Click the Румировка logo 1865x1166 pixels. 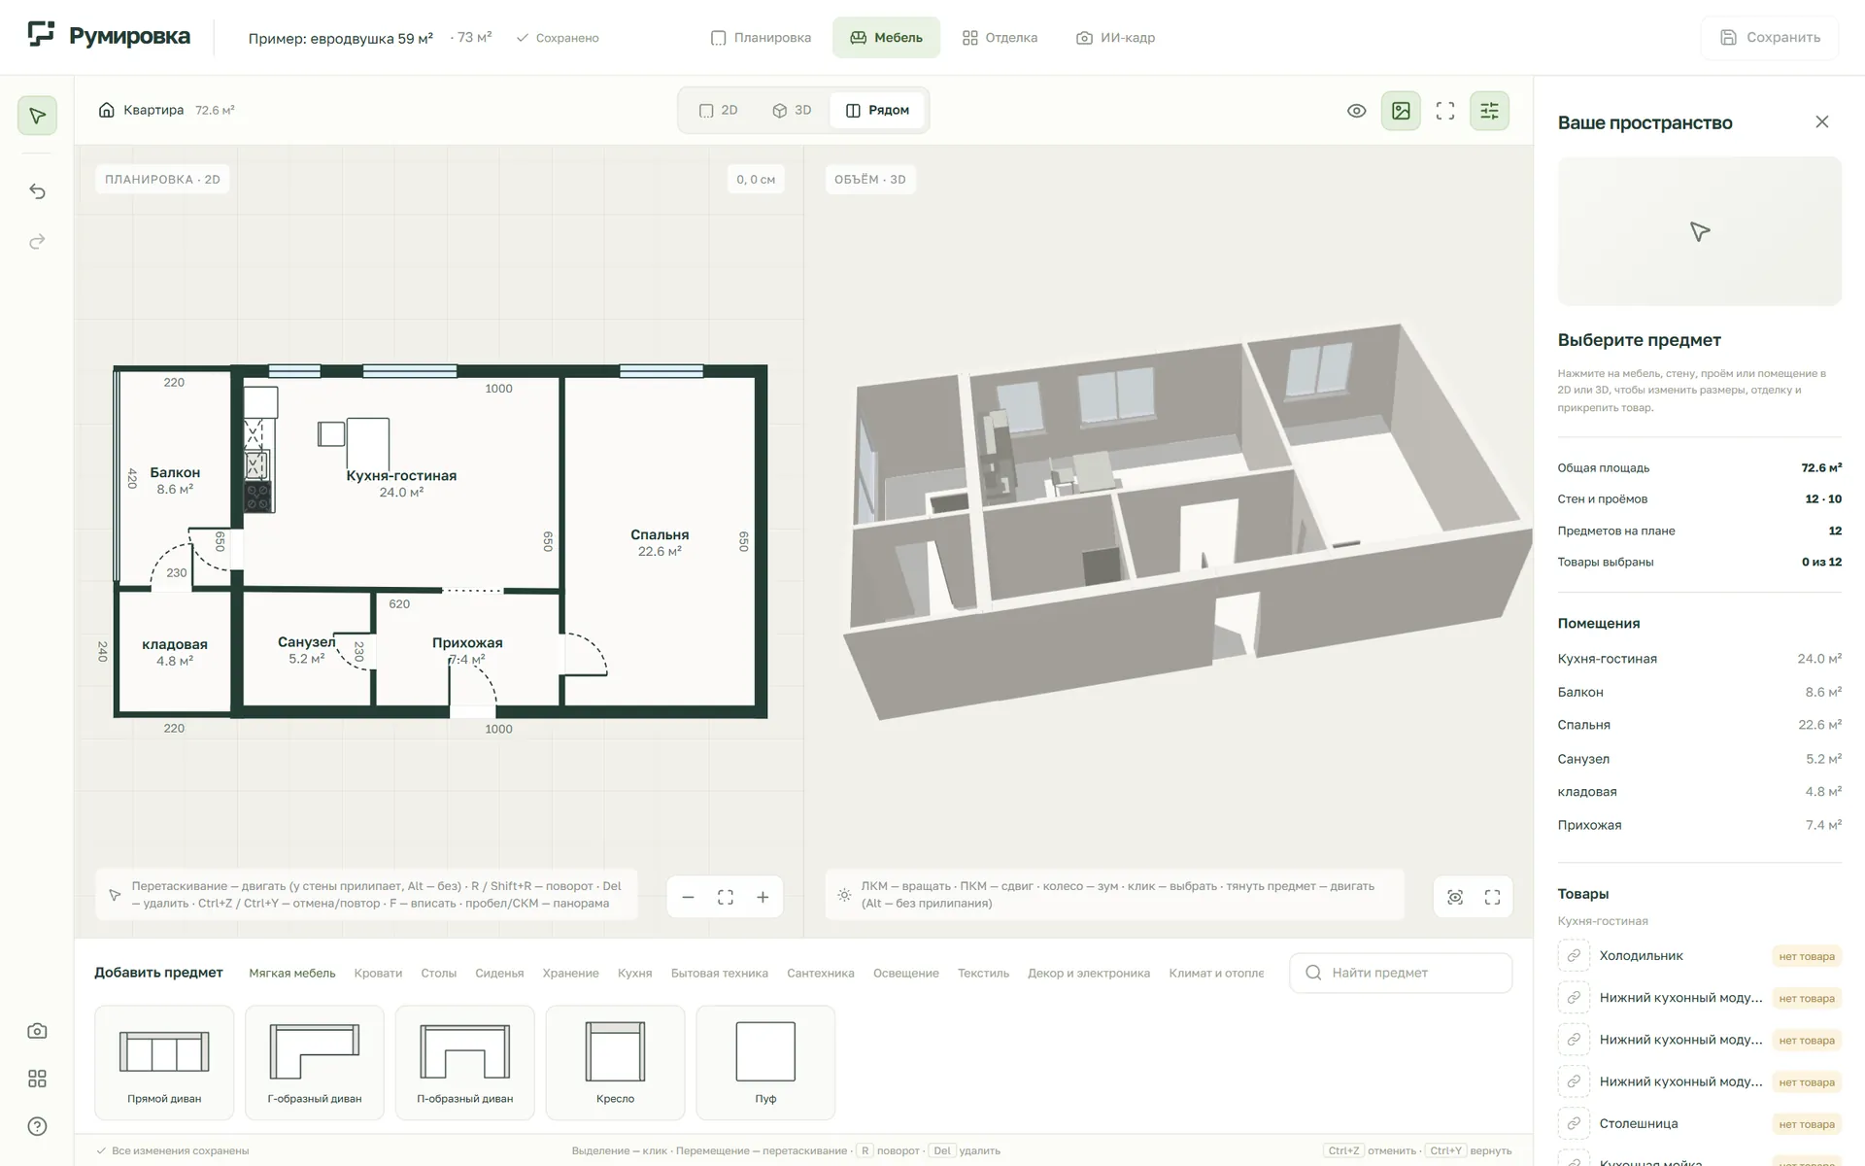[109, 37]
